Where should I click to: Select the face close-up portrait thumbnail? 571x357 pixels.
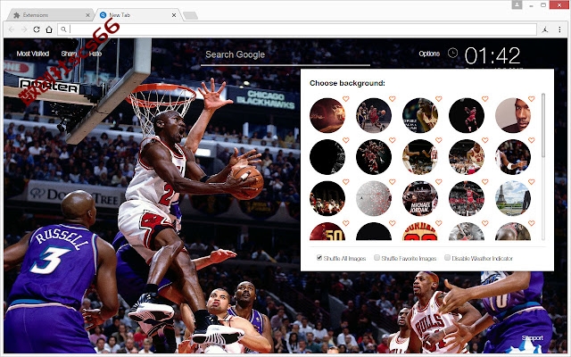click(x=513, y=115)
